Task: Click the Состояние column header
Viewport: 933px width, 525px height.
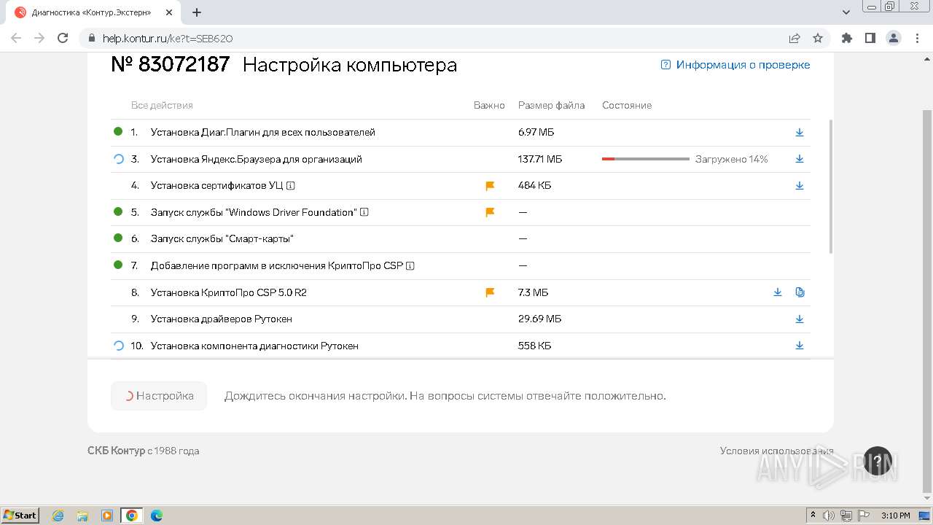Action: click(627, 106)
